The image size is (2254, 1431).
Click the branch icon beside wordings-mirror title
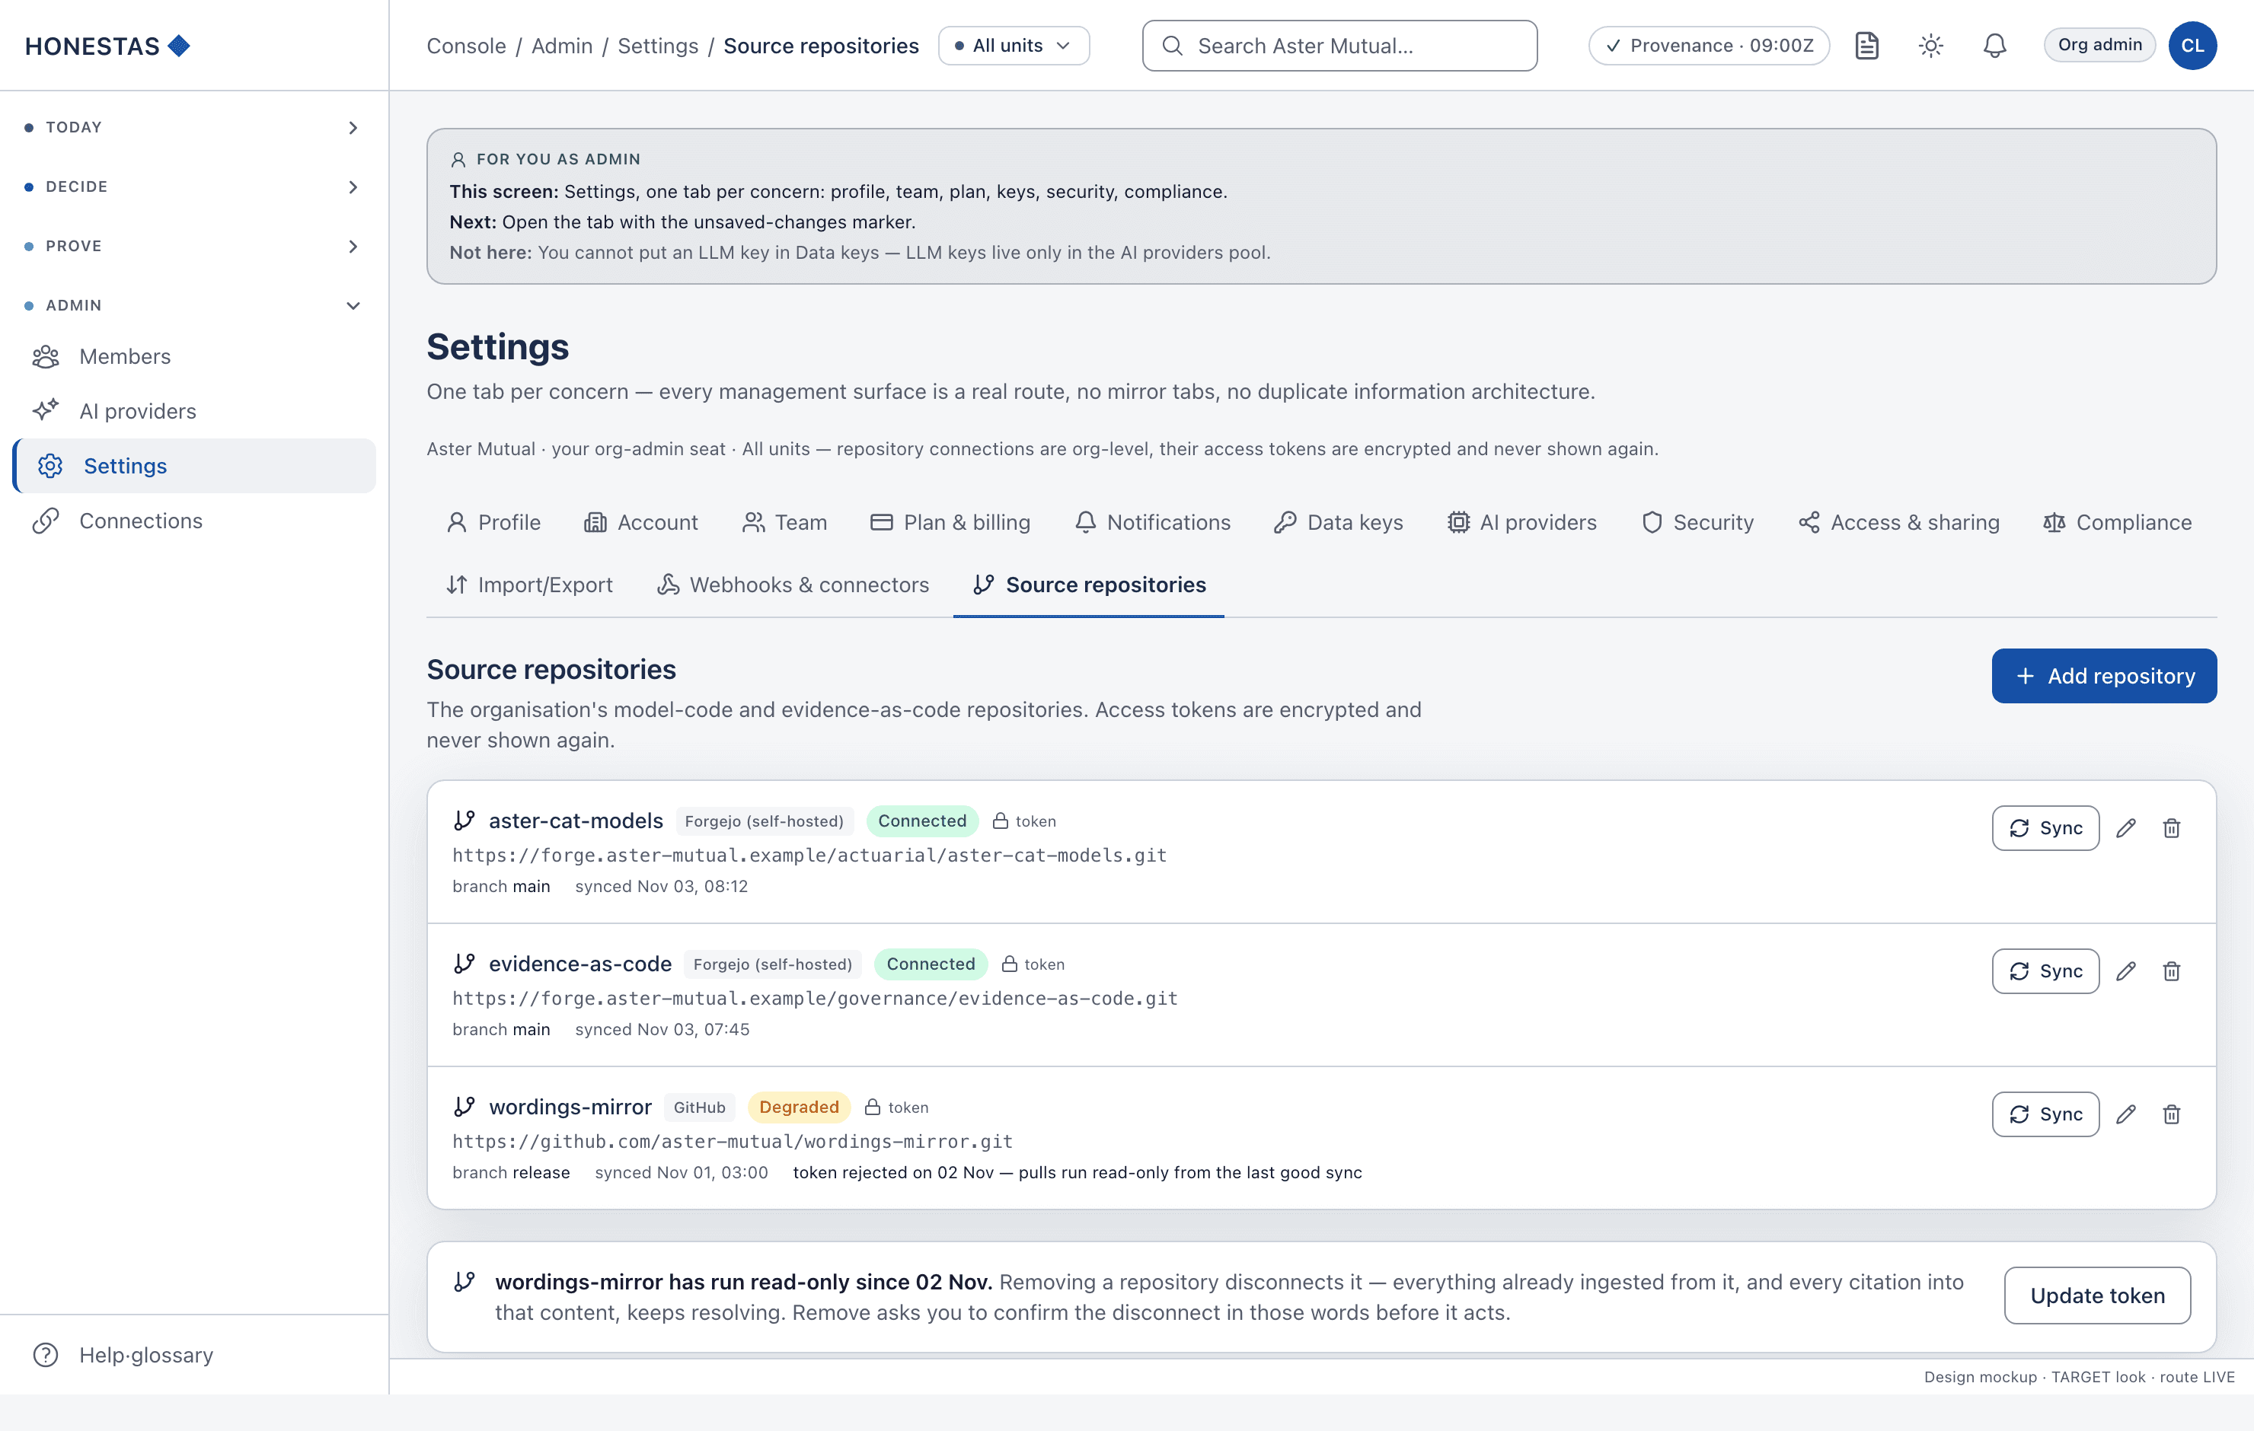[x=465, y=1108]
